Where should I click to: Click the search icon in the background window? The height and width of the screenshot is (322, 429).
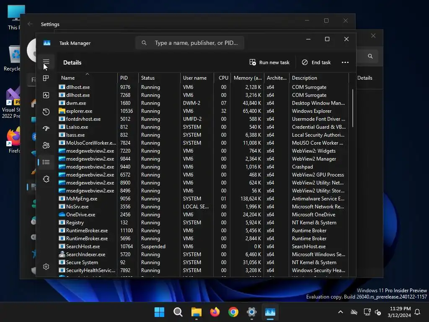pyautogui.click(x=370, y=56)
